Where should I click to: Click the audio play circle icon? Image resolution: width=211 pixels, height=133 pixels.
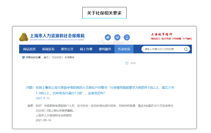pos(127,63)
